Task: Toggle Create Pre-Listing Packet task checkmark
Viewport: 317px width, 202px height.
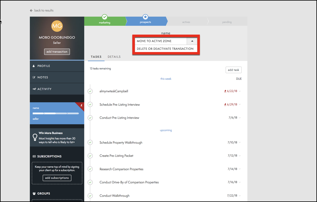Action: tap(90, 156)
